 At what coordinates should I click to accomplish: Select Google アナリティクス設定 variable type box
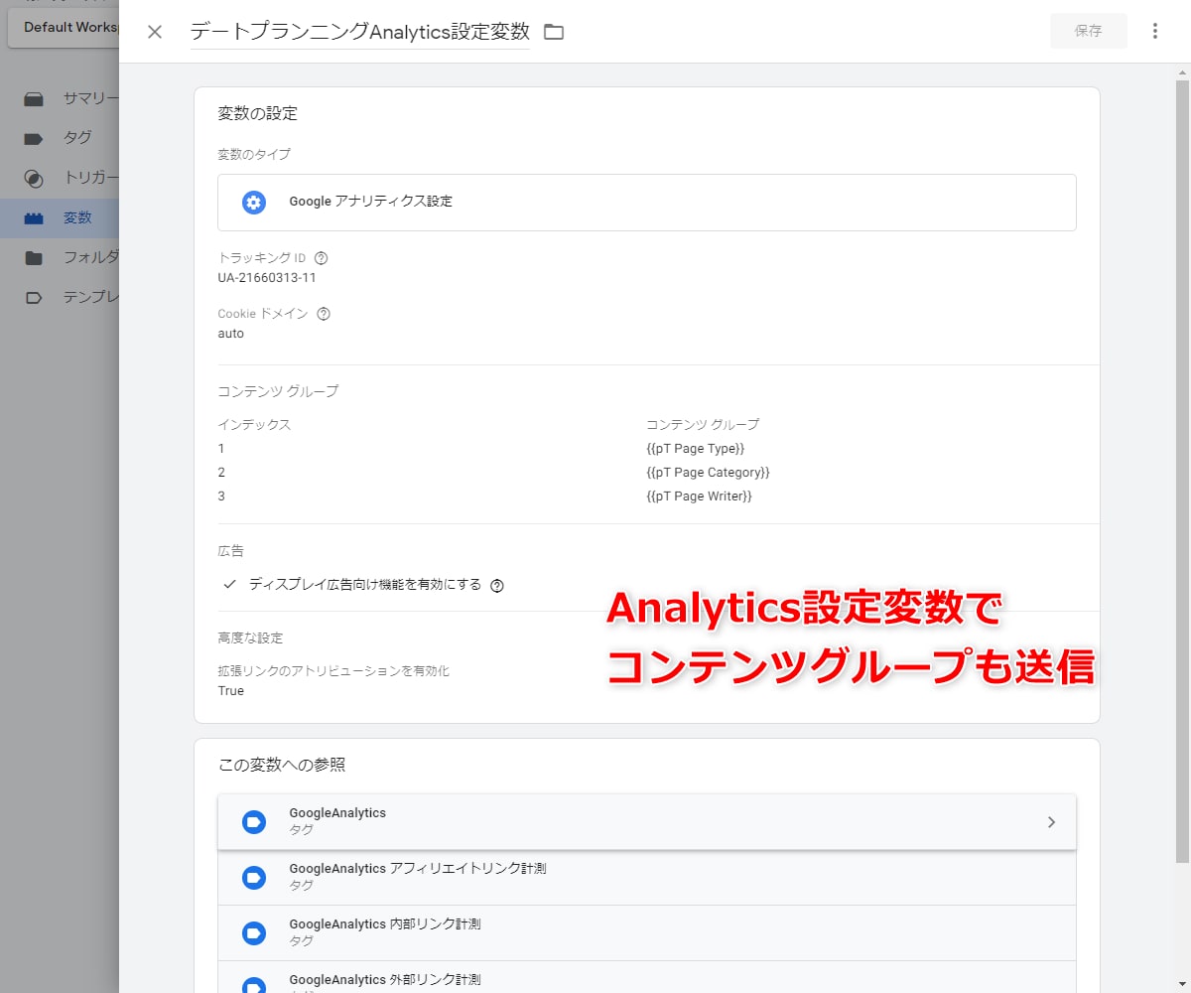(647, 203)
